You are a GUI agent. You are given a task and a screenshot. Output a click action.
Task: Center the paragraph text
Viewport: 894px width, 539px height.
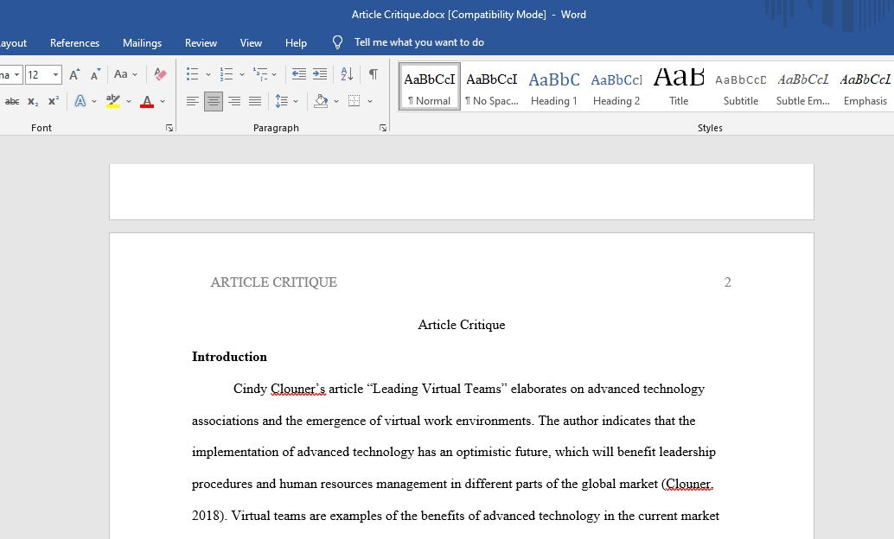pyautogui.click(x=214, y=101)
